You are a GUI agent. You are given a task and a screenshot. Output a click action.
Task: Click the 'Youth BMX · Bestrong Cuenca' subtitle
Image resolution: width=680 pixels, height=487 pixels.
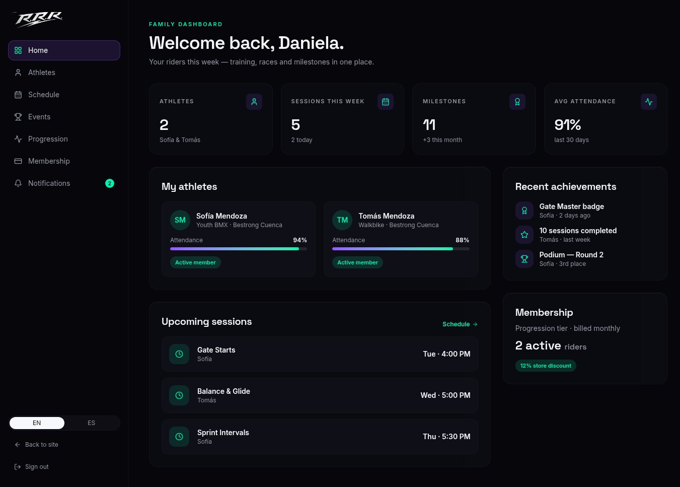pyautogui.click(x=239, y=225)
